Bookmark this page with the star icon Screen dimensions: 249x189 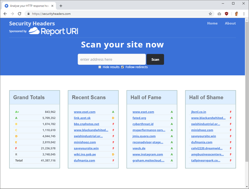[x=210, y=14]
